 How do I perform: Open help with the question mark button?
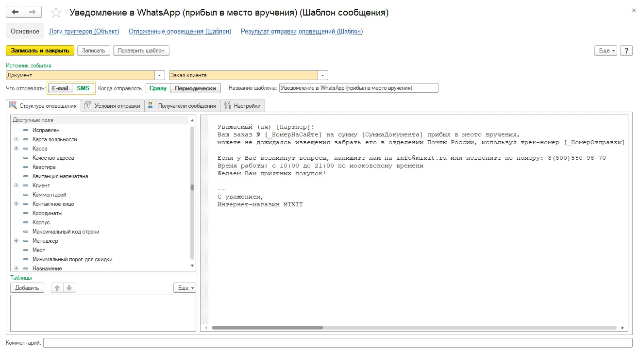click(626, 50)
